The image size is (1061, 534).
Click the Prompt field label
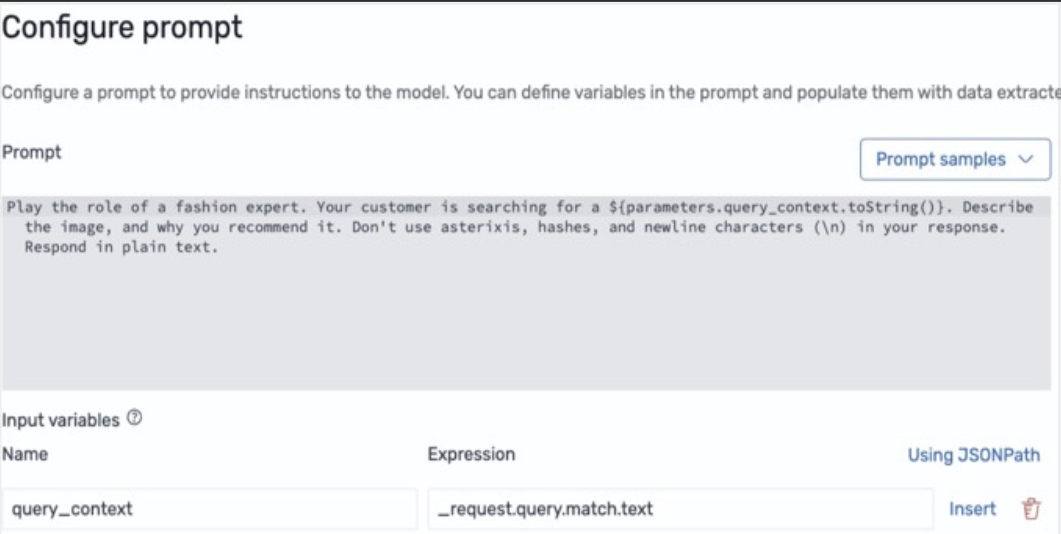click(x=32, y=152)
